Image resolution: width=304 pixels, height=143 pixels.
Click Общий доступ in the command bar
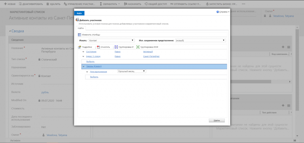pyautogui.click(x=156, y=4)
